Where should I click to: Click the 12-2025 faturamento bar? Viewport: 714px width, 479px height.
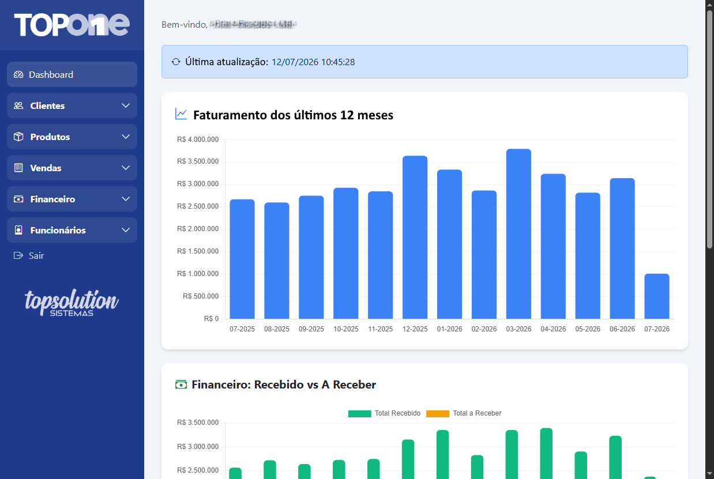tap(415, 237)
